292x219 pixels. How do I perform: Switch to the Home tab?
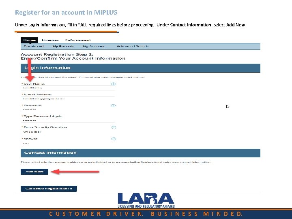tap(30, 40)
